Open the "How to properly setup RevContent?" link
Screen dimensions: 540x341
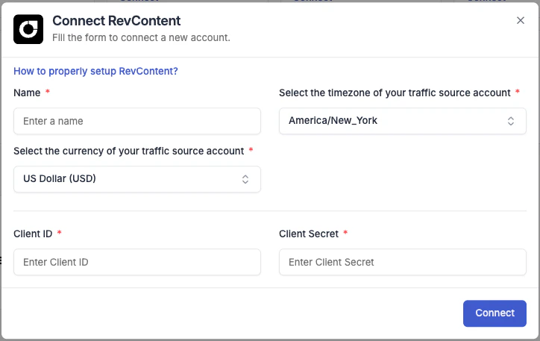95,71
